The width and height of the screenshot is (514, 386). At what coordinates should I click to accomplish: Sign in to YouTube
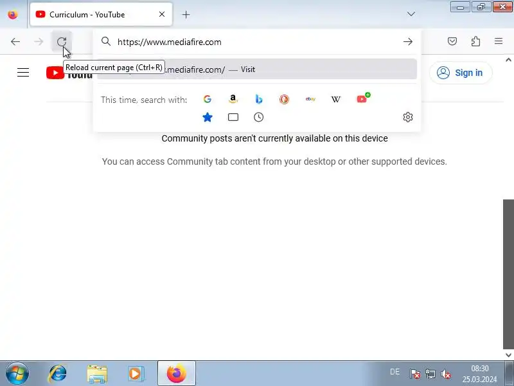point(460,73)
